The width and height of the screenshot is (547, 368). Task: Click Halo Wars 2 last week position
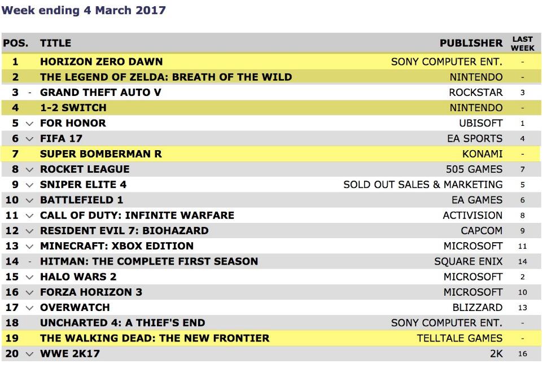point(523,277)
